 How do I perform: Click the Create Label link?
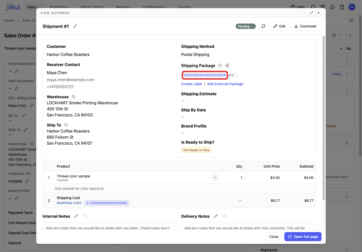192,84
